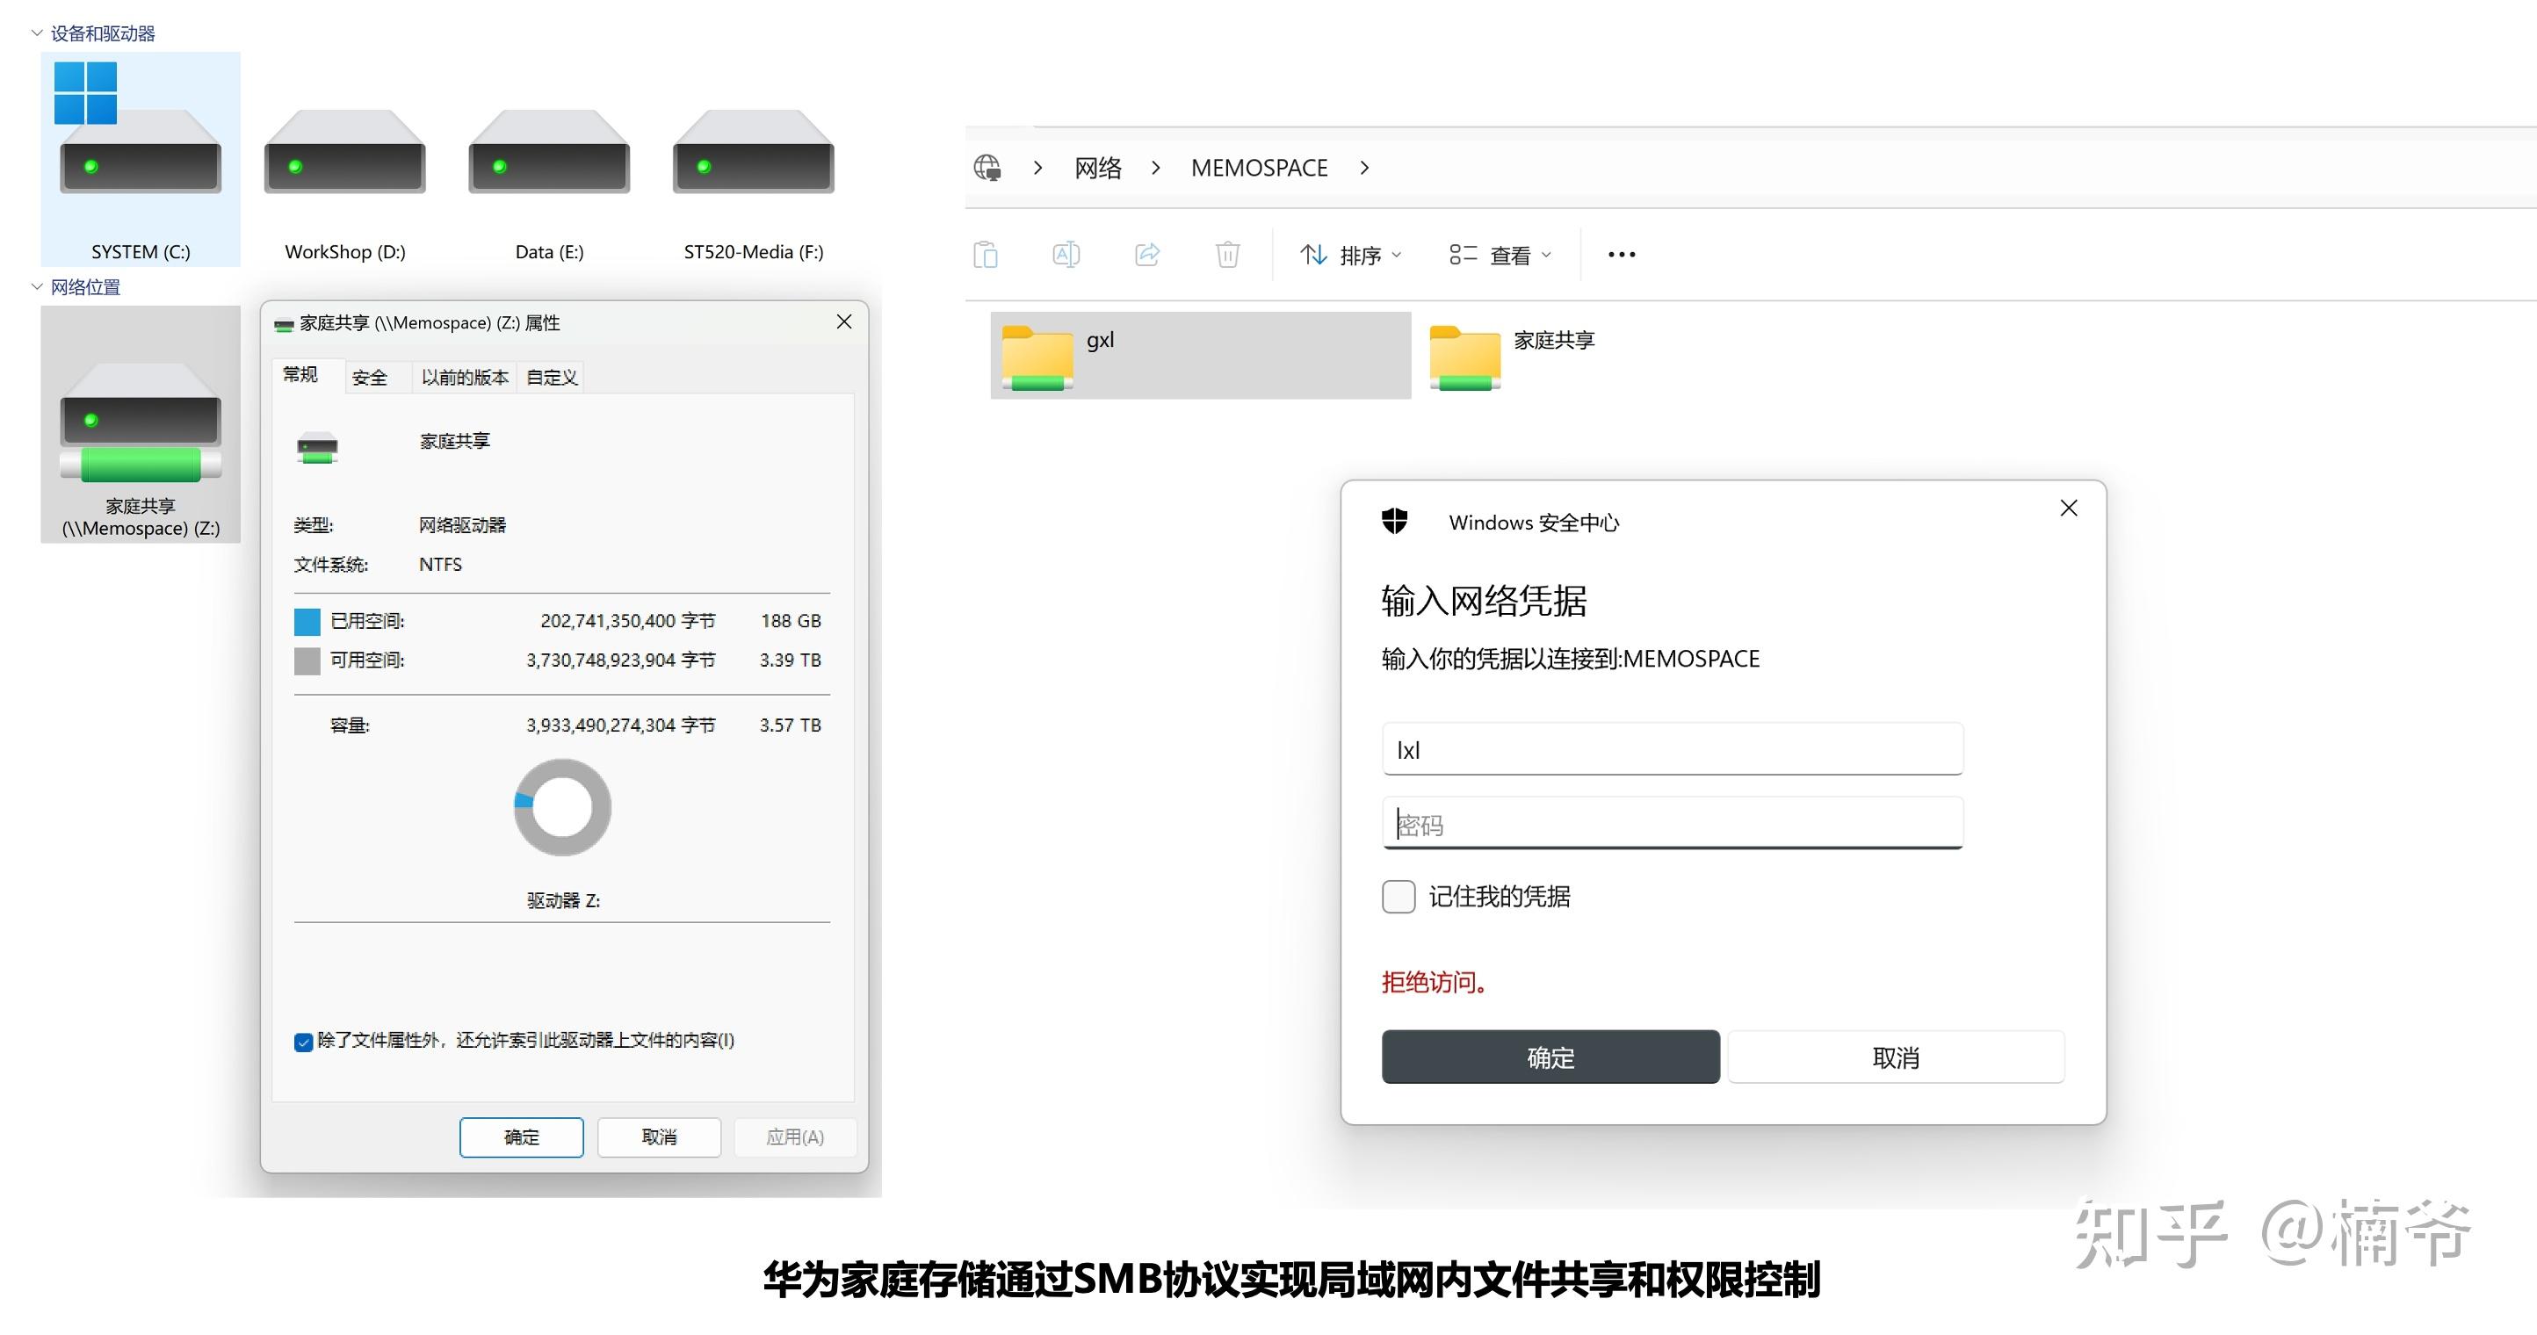The height and width of the screenshot is (1335, 2537).
Task: Collapse the 网络位置 group
Action: coord(36,286)
